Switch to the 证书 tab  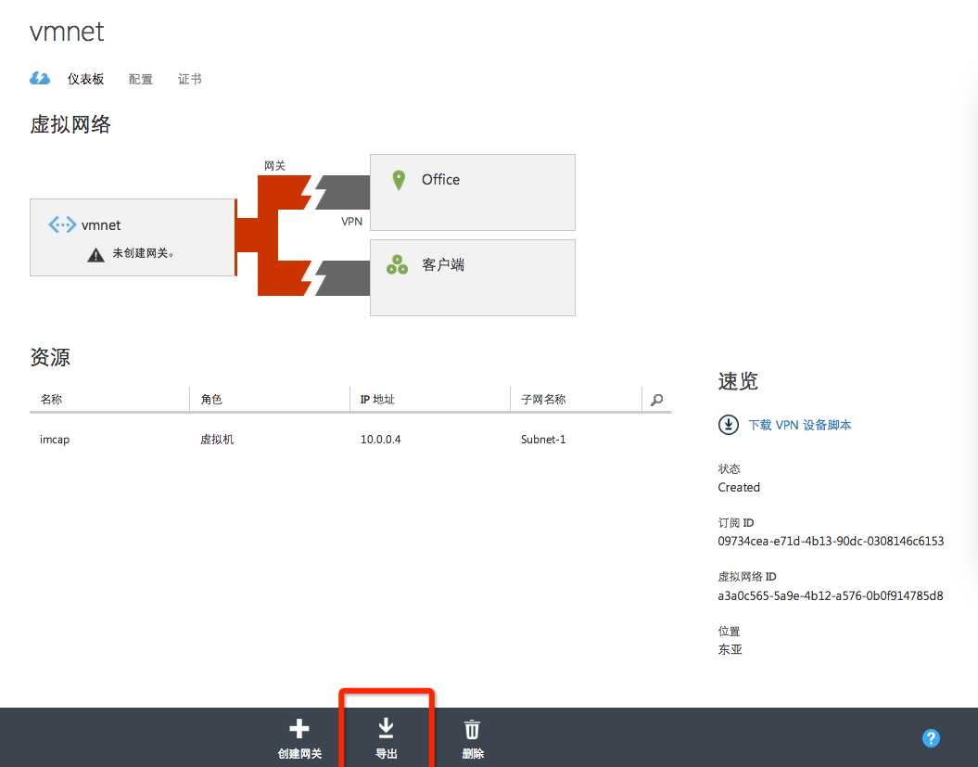tap(190, 79)
